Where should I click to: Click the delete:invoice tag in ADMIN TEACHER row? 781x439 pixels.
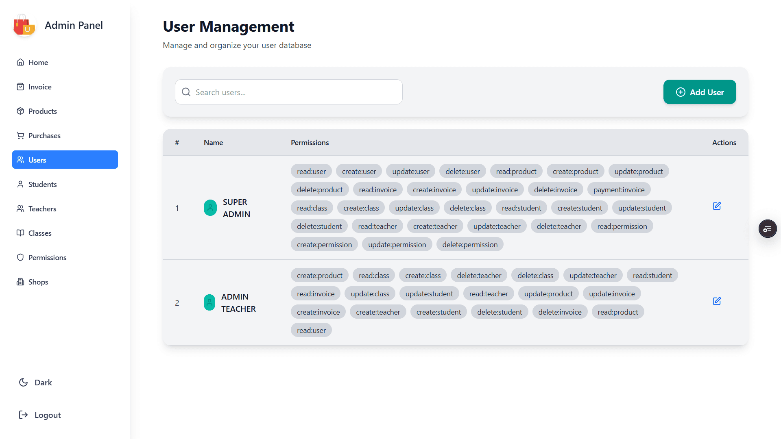click(x=560, y=312)
